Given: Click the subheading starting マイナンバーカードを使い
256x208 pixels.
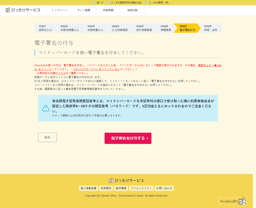Looking at the screenshot, I should point(92,53).
